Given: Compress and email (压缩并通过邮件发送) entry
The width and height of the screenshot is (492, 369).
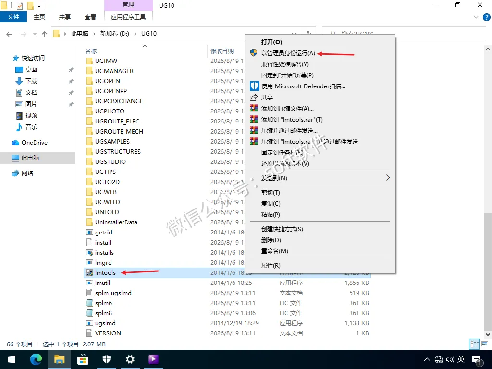Looking at the screenshot, I should (289, 130).
